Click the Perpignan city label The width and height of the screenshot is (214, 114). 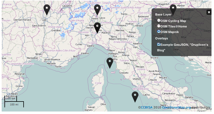[x=20, y=74]
